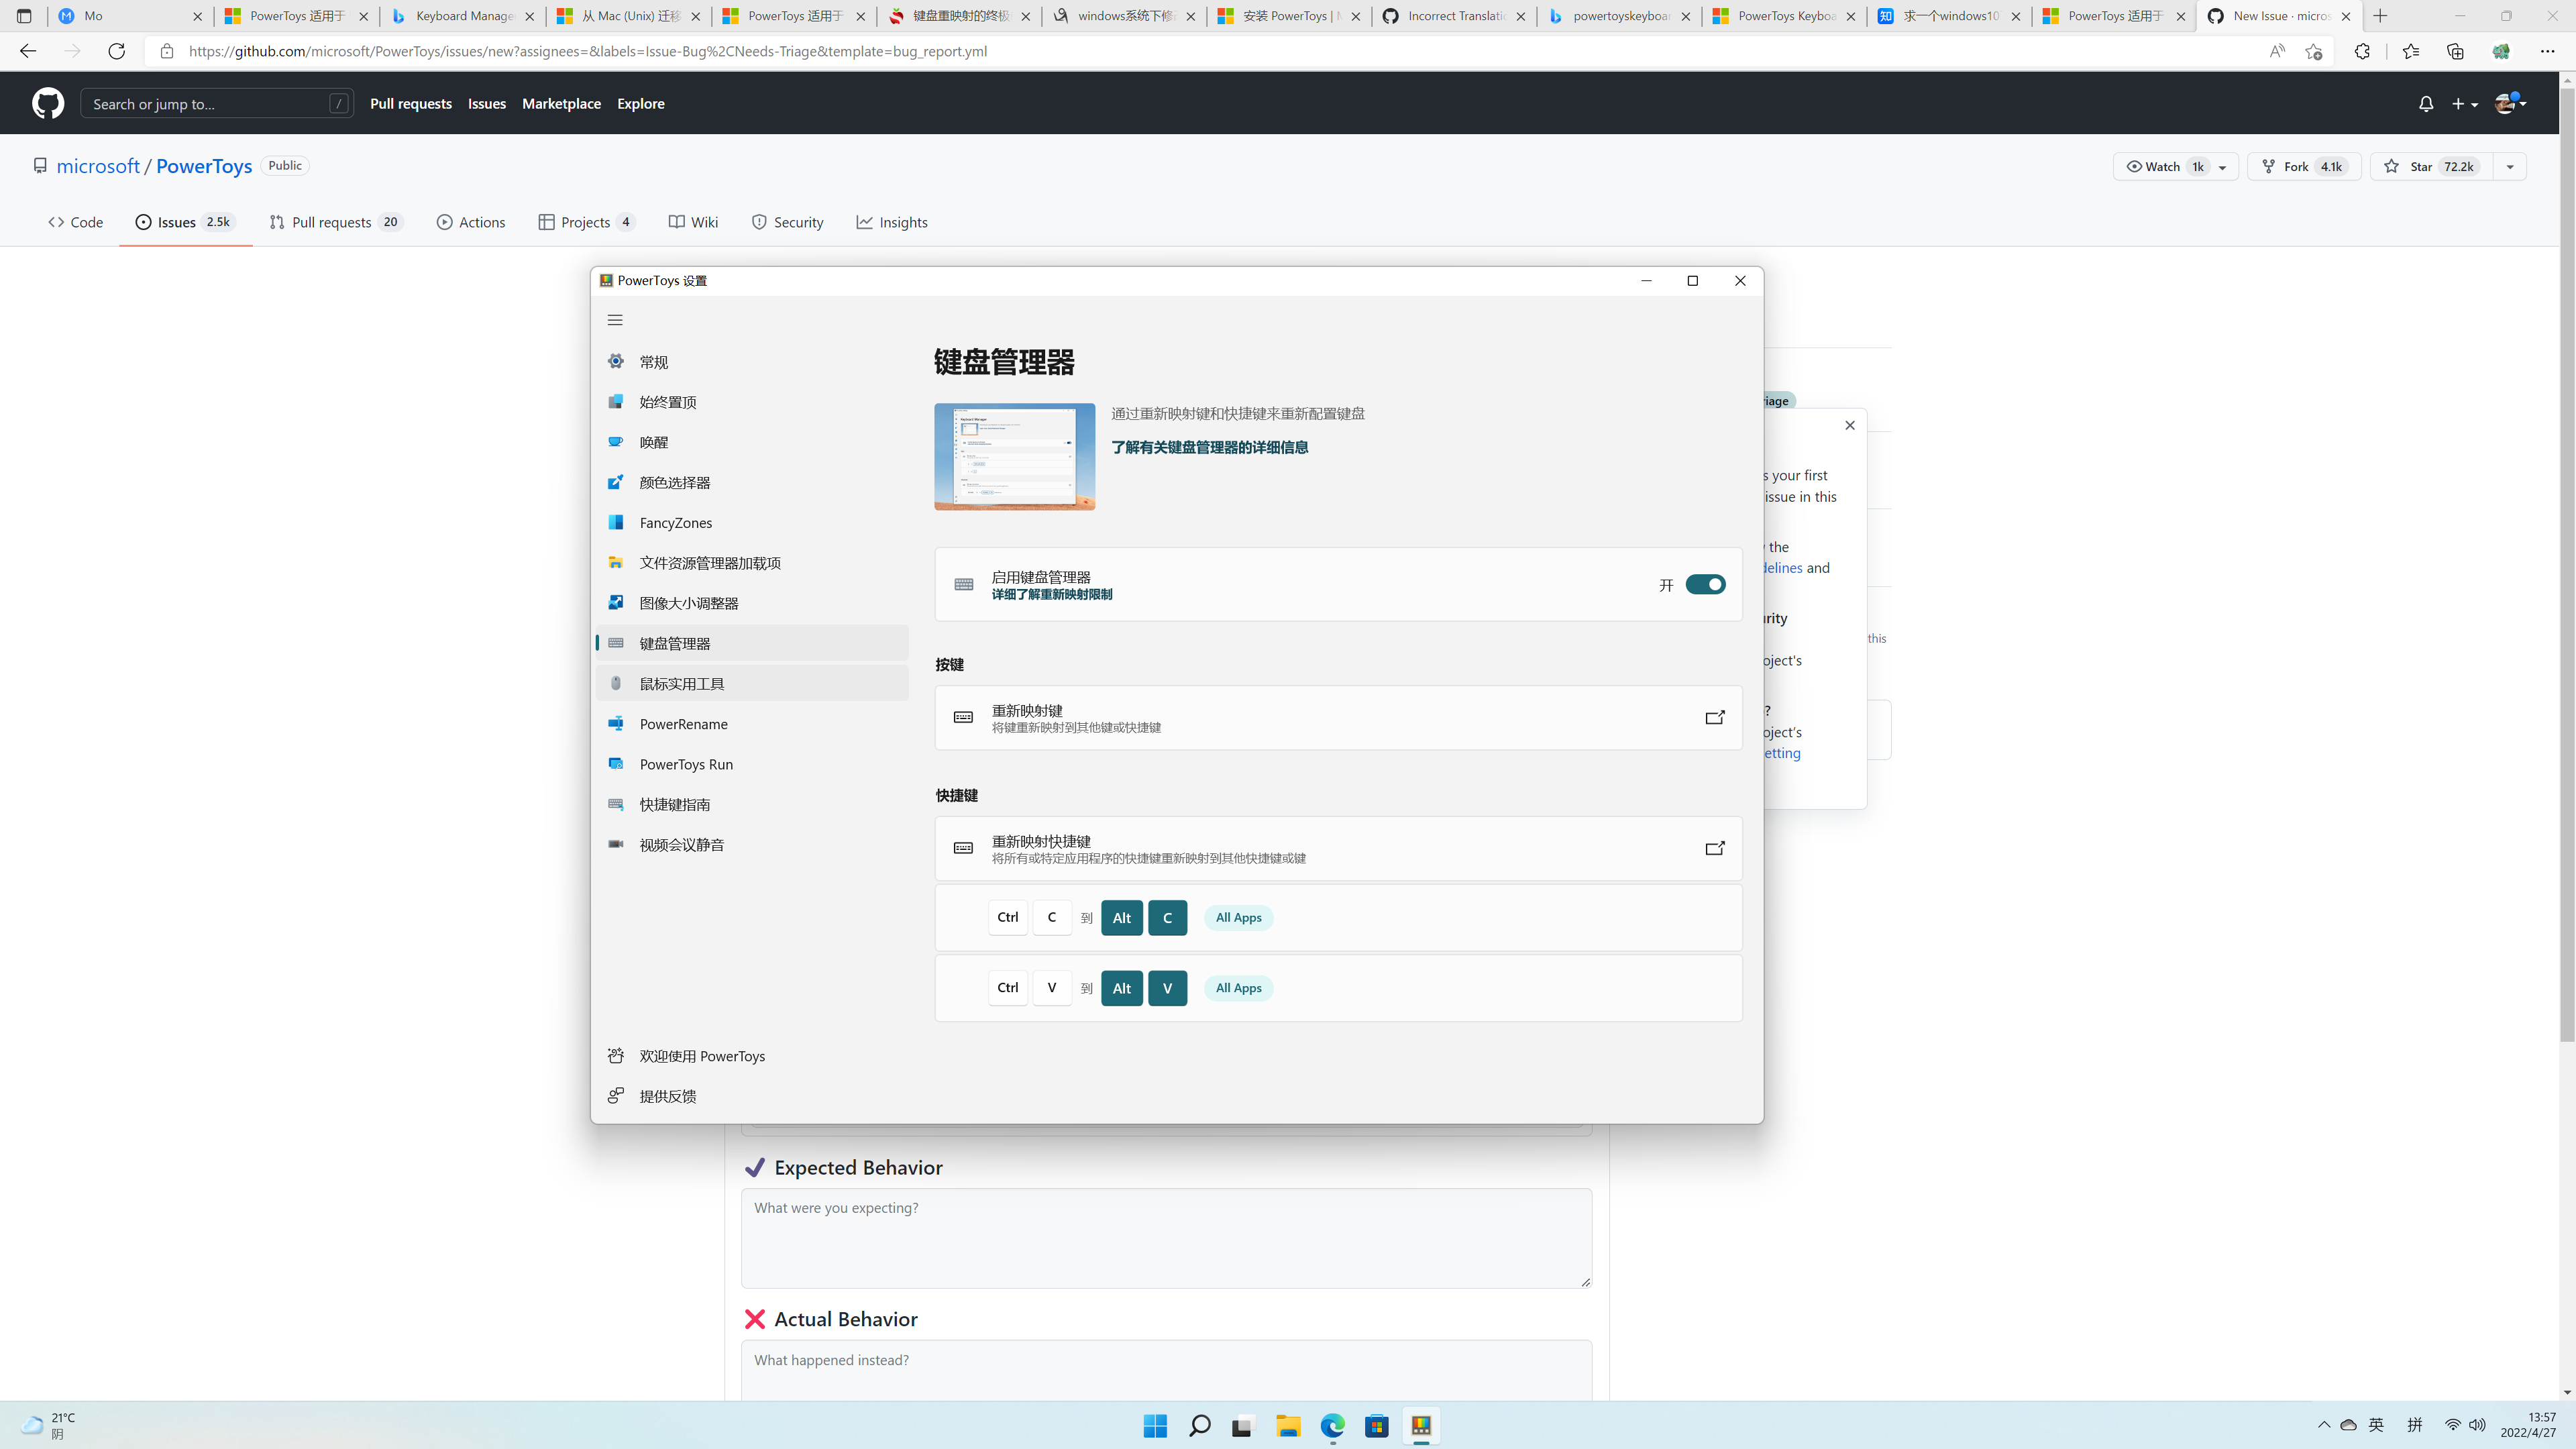Select 始终置顶 in PowerToys sidebar
Image resolution: width=2576 pixels, height=1449 pixels.
[x=752, y=402]
